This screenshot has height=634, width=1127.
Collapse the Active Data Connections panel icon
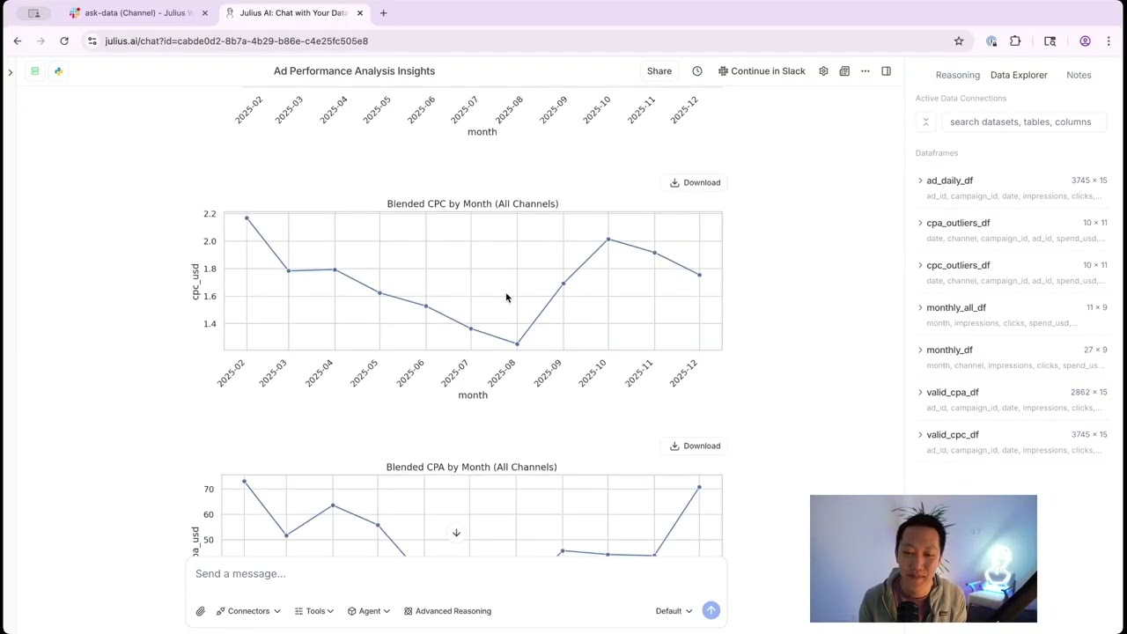pos(925,122)
